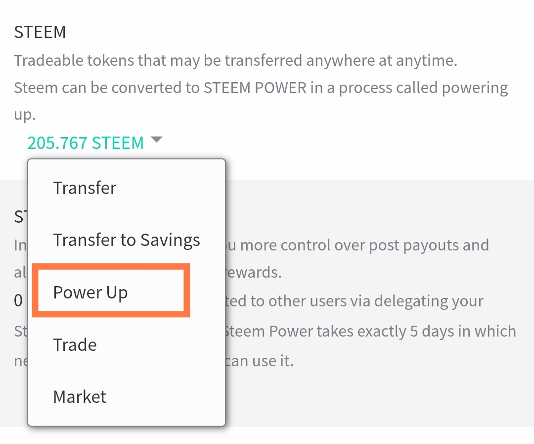Viewport: 534px width, 444px height.
Task: Select Transfer from the STEEM menu
Action: tap(85, 188)
